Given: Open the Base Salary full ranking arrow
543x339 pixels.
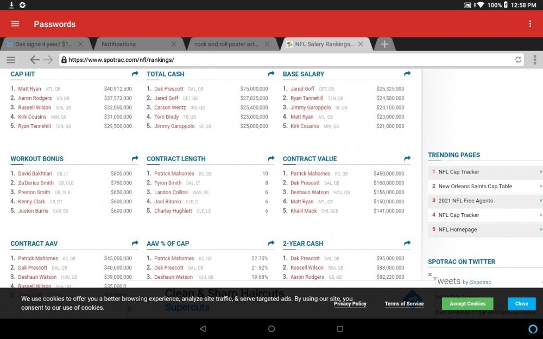Looking at the screenshot, I should pos(407,74).
